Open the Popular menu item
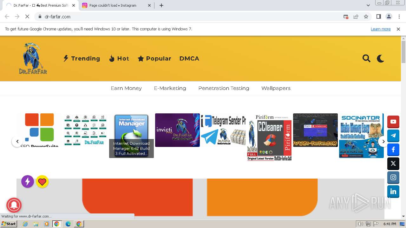This screenshot has width=406, height=228. 154,58
